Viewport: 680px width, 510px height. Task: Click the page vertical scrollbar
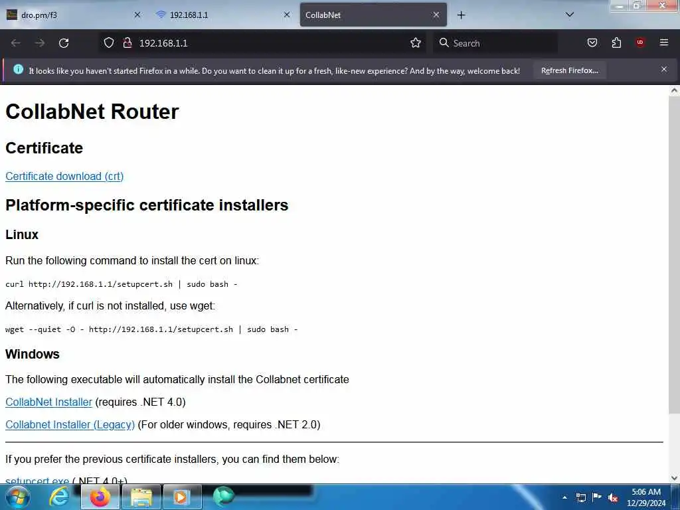[x=674, y=255]
